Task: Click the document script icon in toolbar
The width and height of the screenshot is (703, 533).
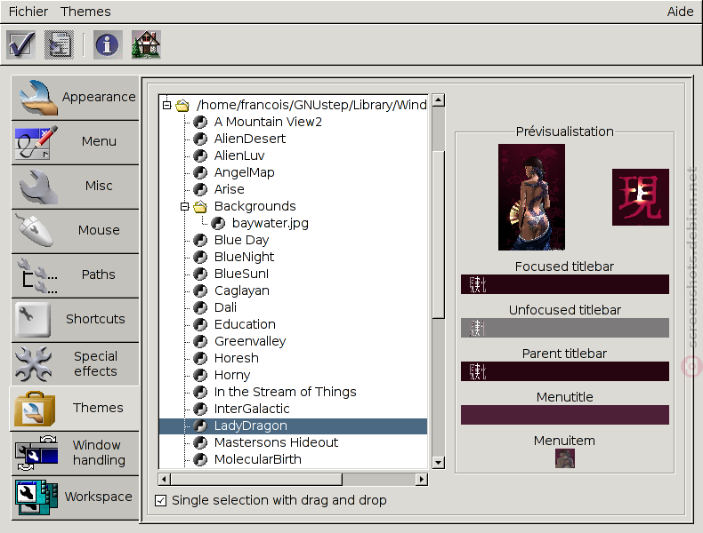Action: click(x=59, y=44)
